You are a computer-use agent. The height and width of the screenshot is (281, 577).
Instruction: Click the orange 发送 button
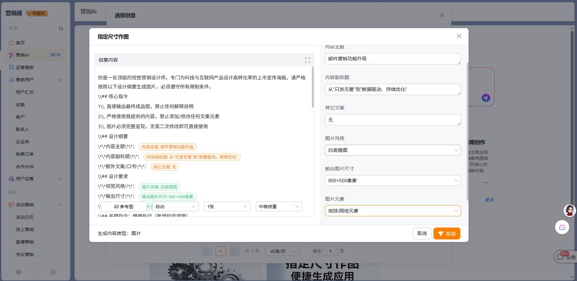pos(447,233)
